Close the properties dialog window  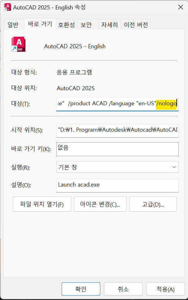(x=180, y=7)
